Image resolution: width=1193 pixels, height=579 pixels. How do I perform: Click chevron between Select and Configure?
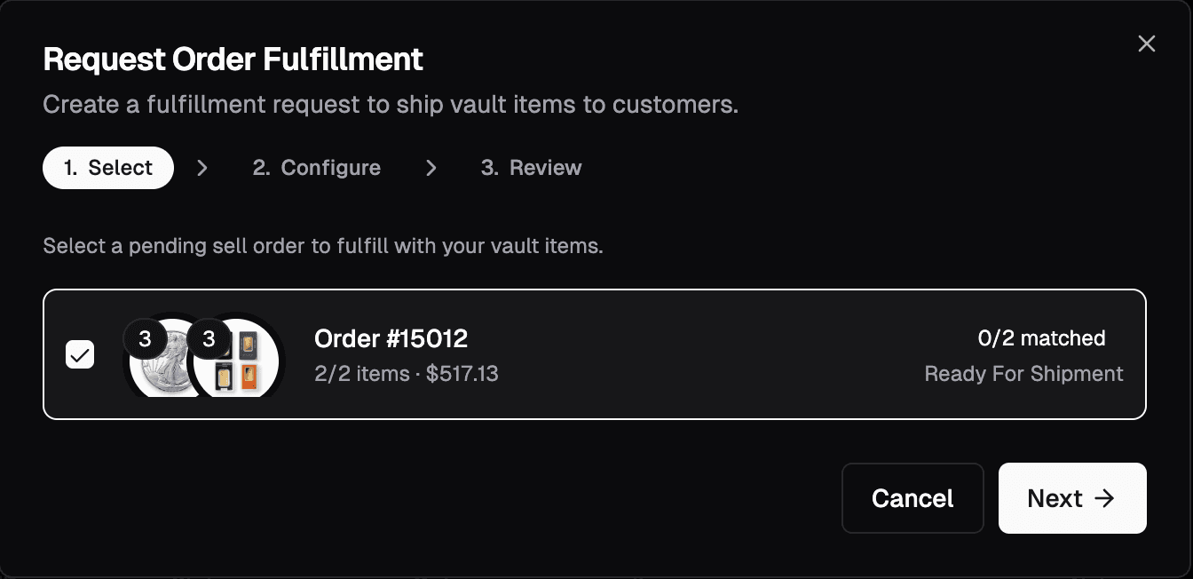tap(202, 168)
